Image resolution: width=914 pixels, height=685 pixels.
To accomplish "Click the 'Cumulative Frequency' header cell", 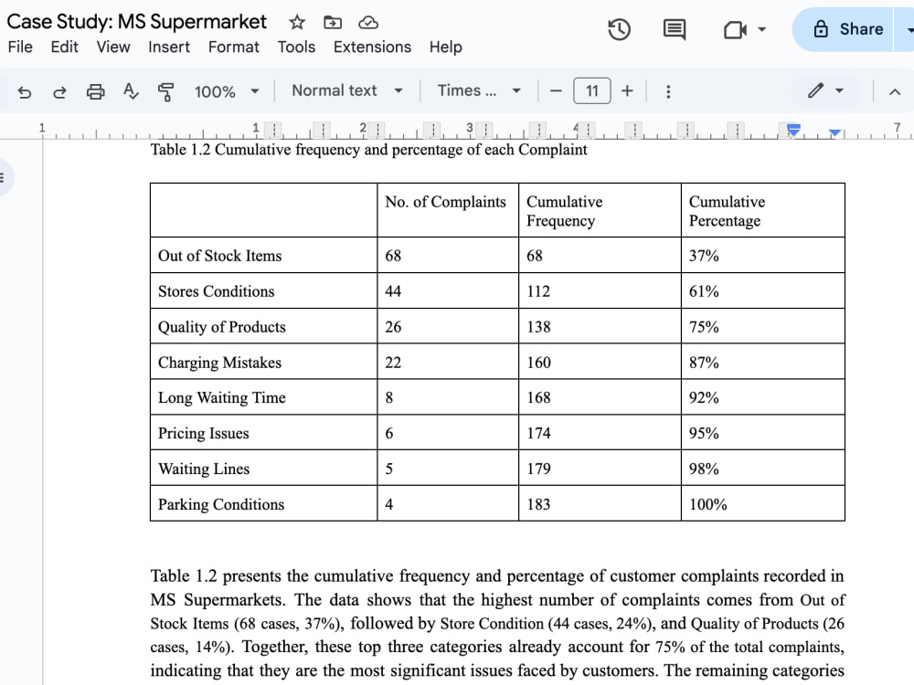I will click(x=600, y=210).
